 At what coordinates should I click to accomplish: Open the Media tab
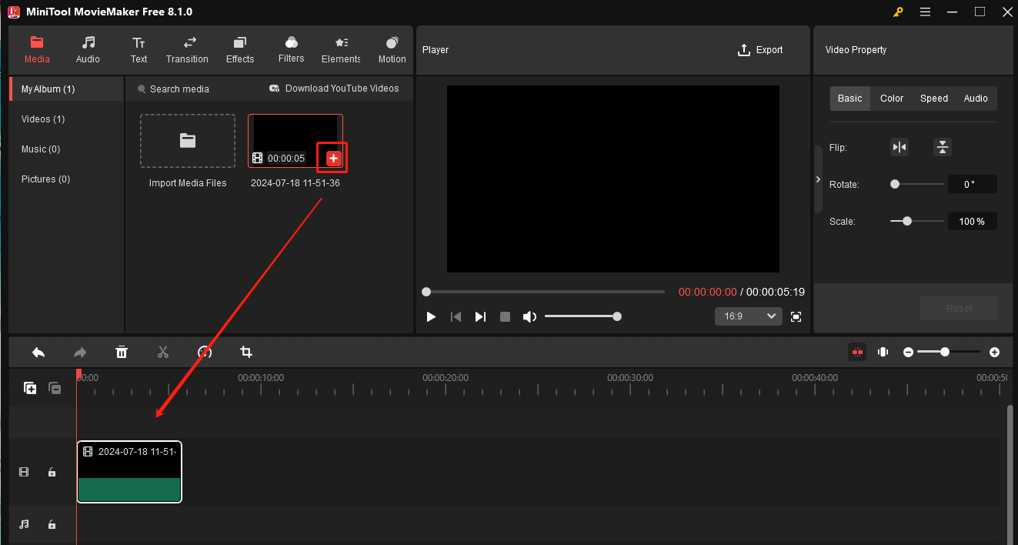pos(37,50)
